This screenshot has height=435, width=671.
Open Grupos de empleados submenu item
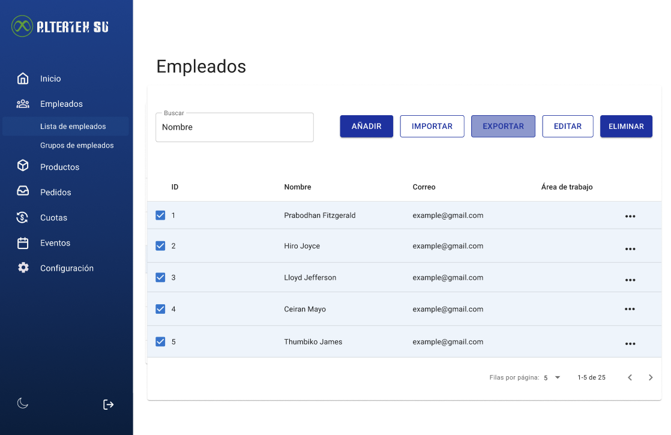click(x=77, y=145)
